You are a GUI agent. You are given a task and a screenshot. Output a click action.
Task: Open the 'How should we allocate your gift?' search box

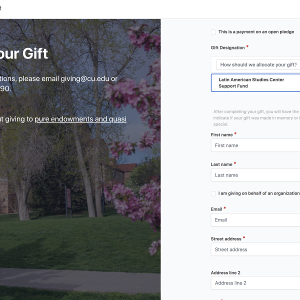click(x=258, y=64)
